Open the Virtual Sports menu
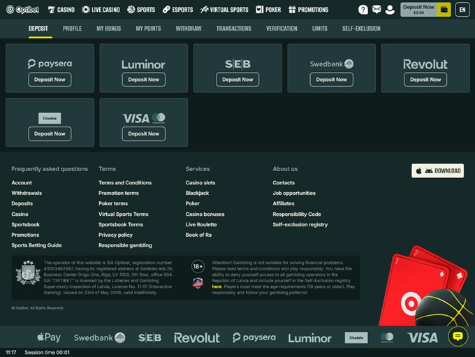 coord(224,10)
